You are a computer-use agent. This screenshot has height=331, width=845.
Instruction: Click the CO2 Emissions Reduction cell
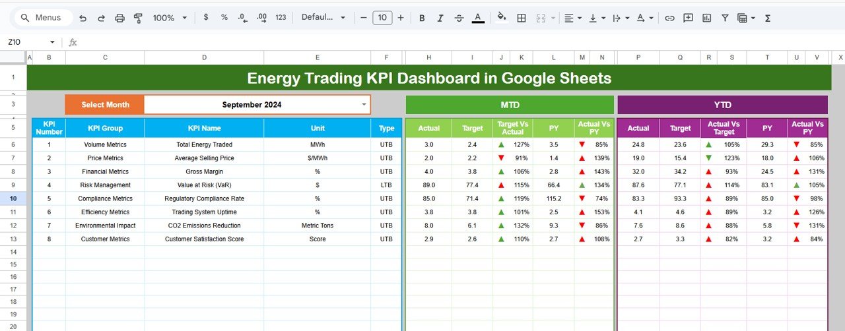pyautogui.click(x=204, y=226)
